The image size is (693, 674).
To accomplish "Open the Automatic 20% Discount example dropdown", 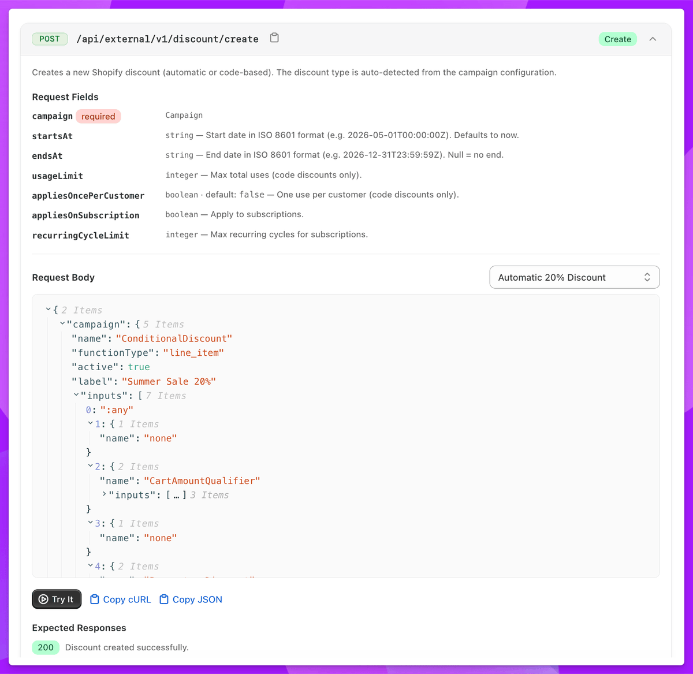I will (575, 277).
